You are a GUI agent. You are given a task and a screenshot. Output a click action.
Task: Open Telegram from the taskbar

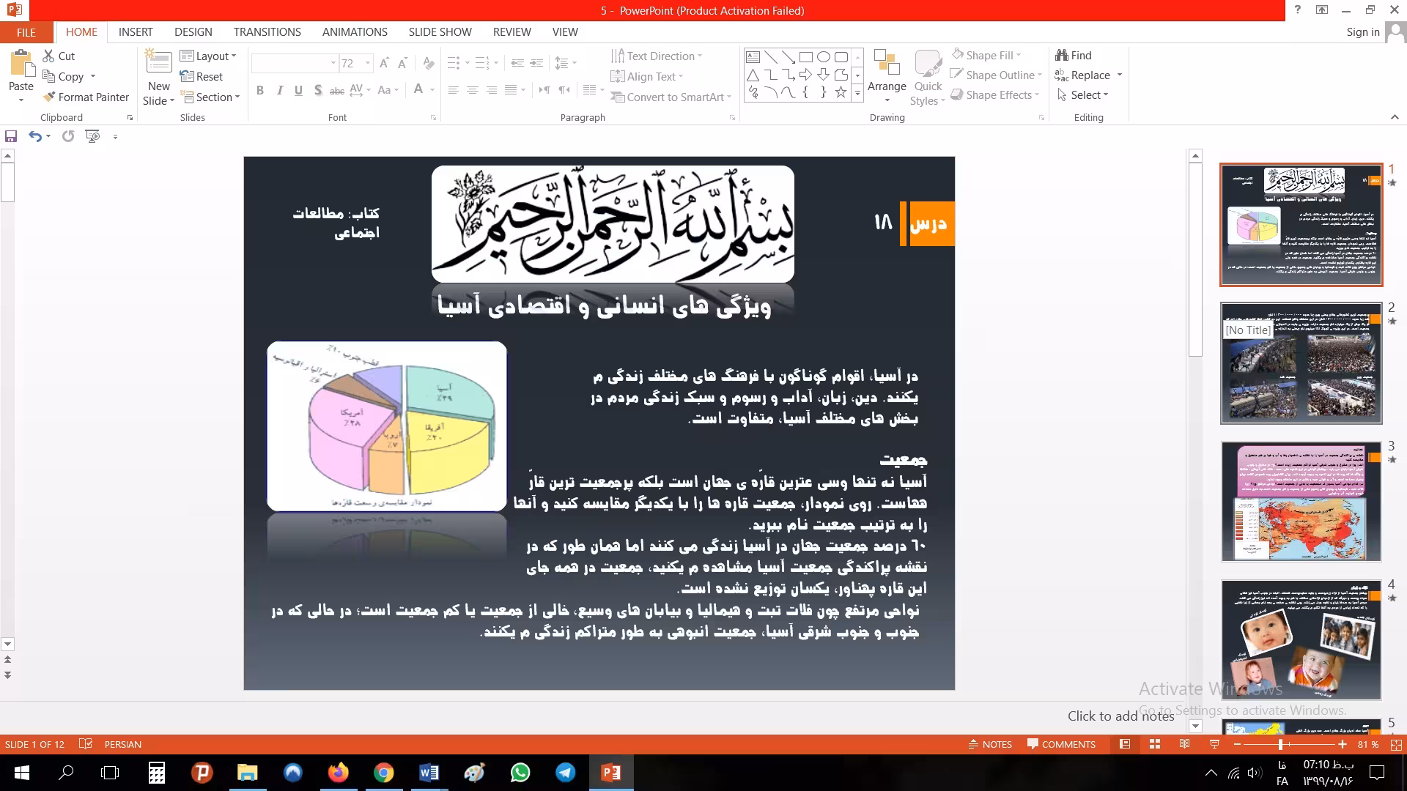point(566,773)
